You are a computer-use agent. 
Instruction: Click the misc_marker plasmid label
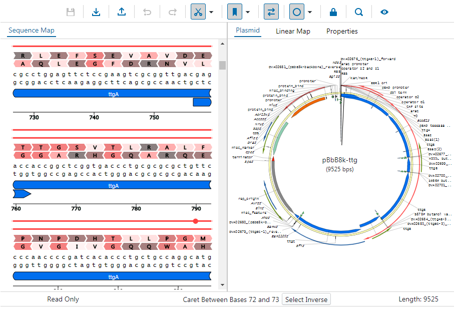coord(243,148)
